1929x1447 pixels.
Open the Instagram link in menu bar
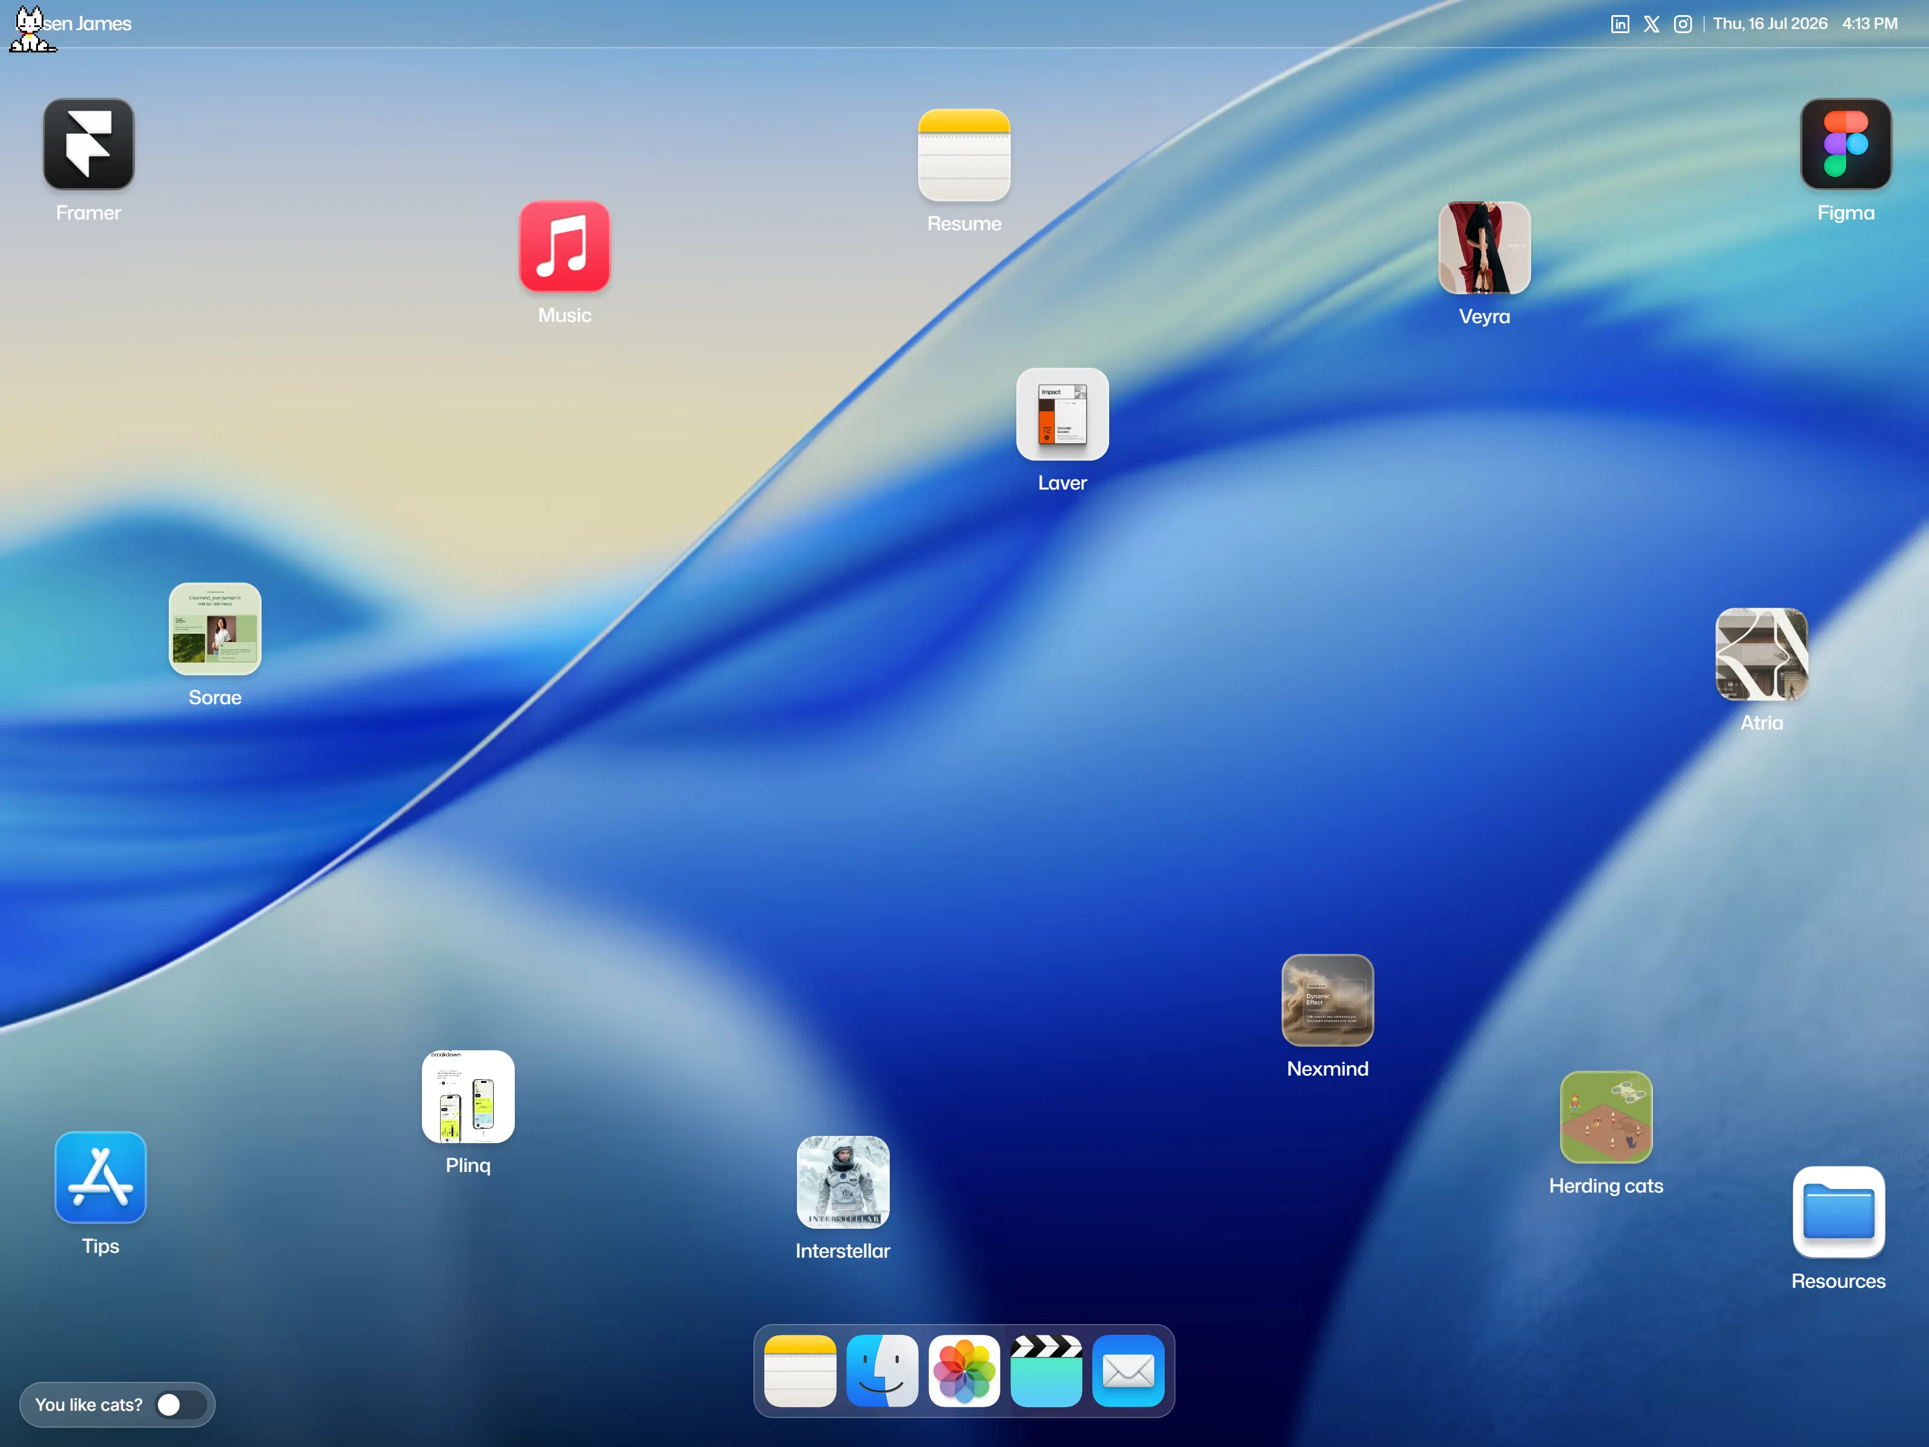click(1683, 25)
